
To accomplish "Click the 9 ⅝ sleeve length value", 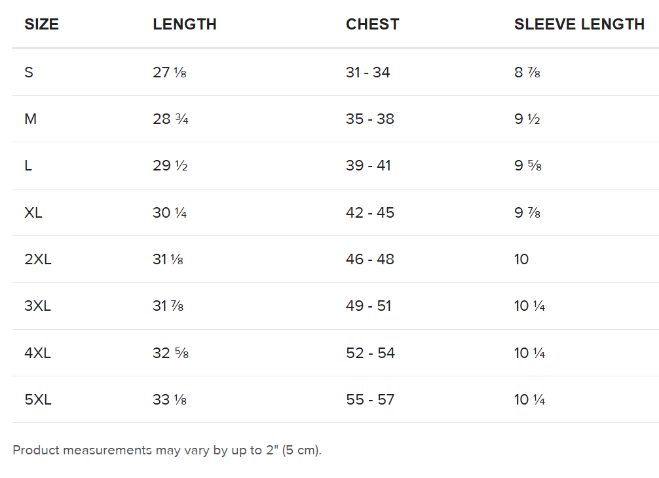I will 528,166.
